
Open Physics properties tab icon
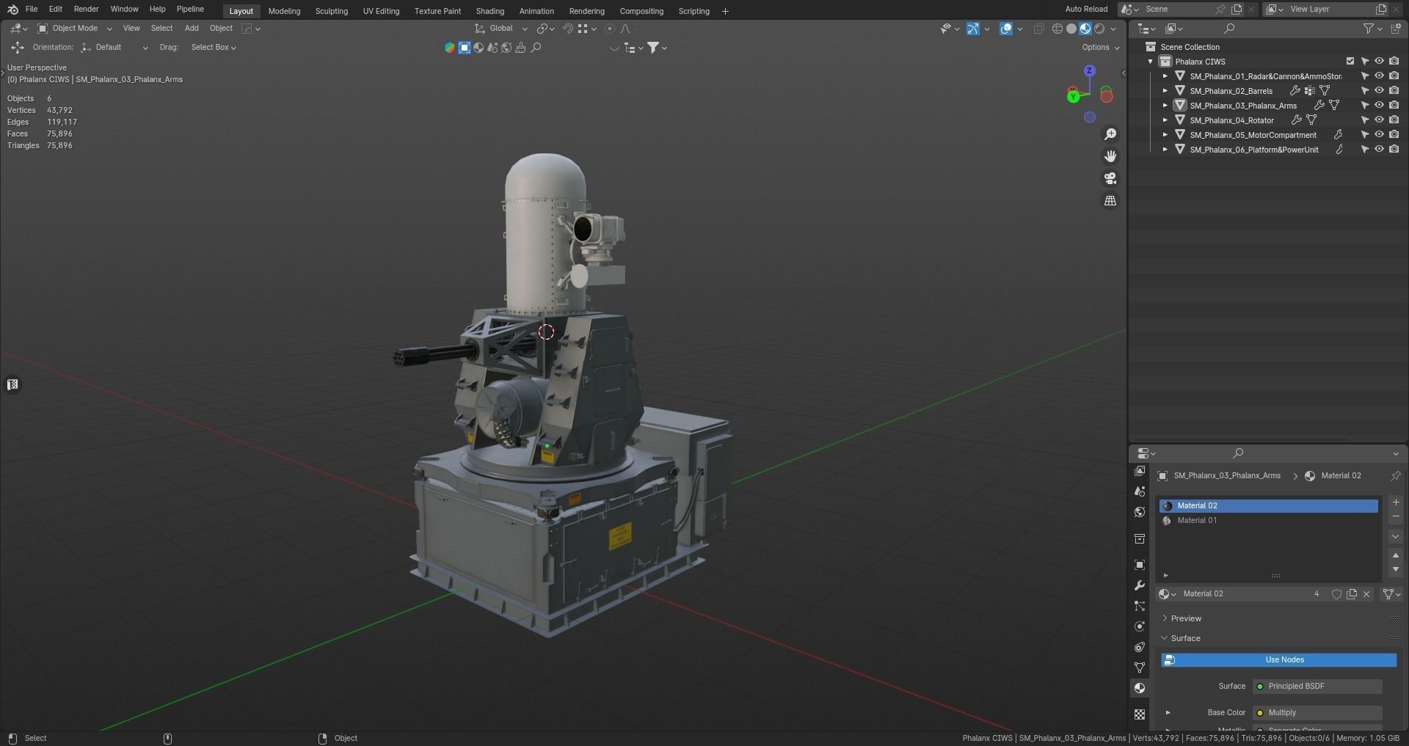[1140, 626]
